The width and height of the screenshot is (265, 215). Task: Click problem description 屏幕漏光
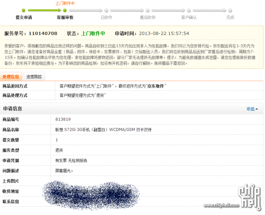pyautogui.click(x=64, y=171)
